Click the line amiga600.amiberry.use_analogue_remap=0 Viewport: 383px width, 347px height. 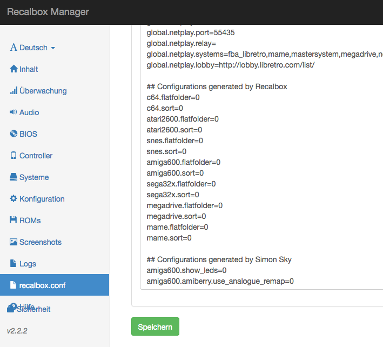coord(220,281)
